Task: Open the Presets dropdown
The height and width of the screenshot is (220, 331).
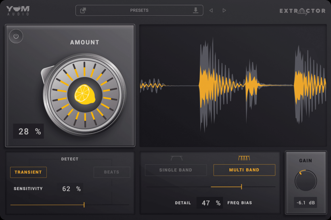Action: pyautogui.click(x=139, y=10)
